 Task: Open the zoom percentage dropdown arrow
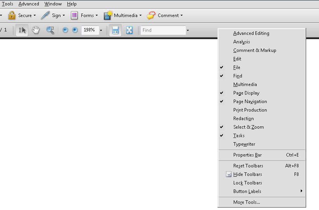(101, 30)
